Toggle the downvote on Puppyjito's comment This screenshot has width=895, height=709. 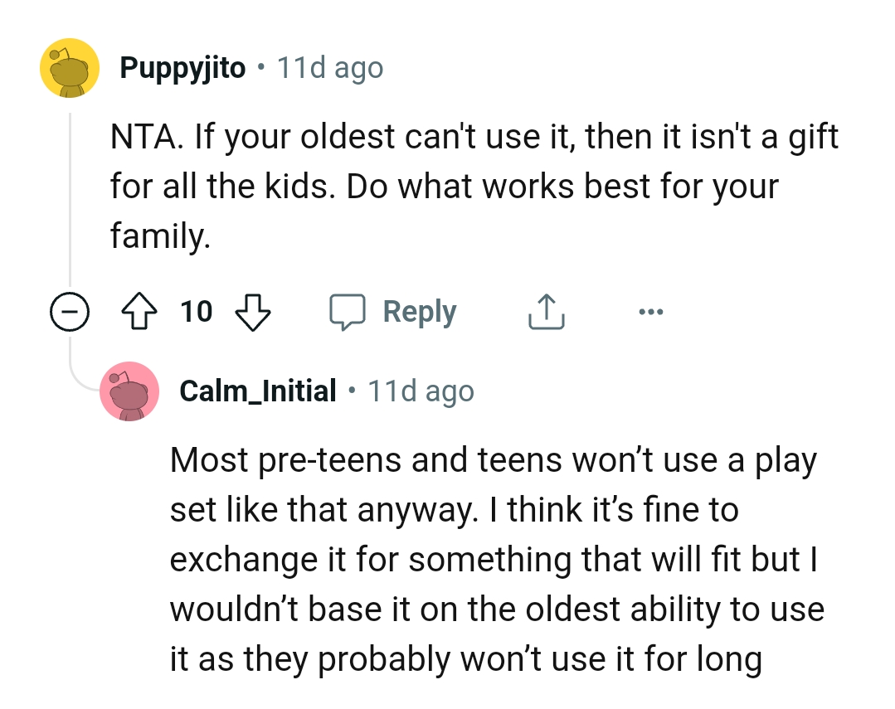click(253, 313)
